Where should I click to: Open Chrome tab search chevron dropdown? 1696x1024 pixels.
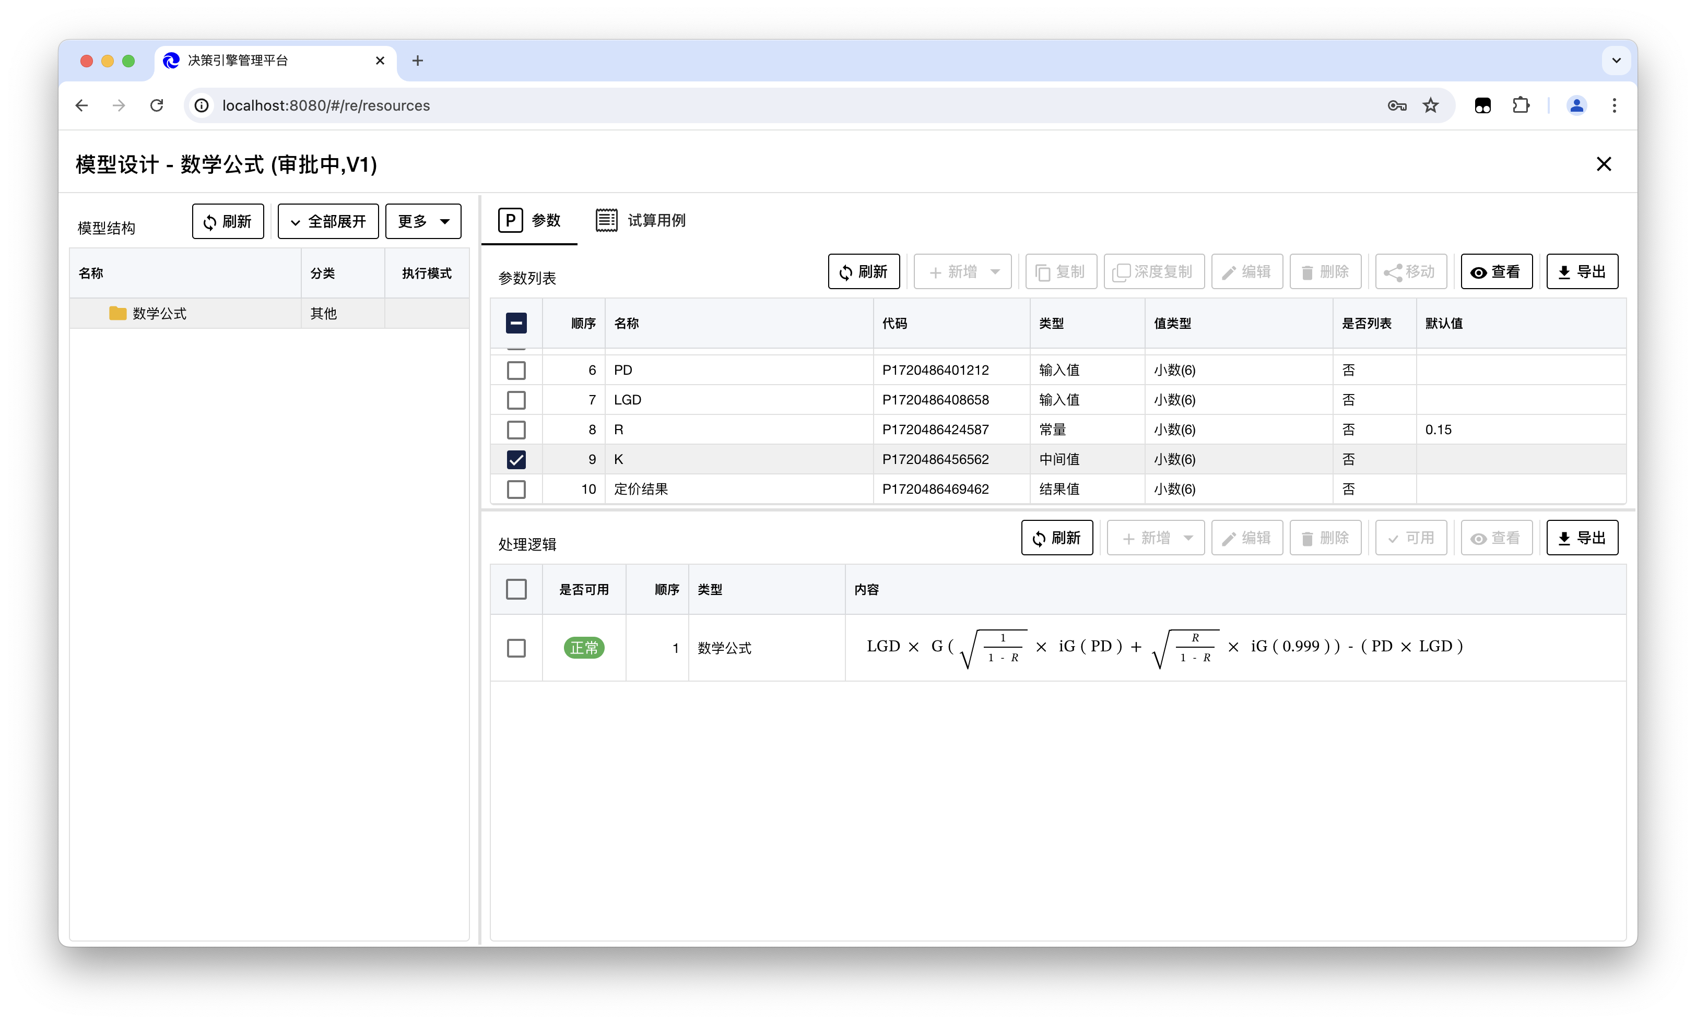coord(1616,61)
